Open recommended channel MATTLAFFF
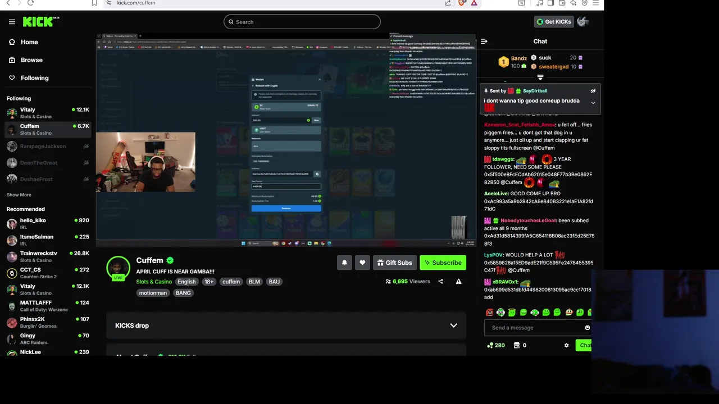 point(47,306)
